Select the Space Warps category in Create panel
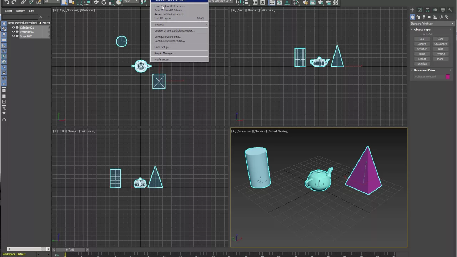 coord(441,17)
